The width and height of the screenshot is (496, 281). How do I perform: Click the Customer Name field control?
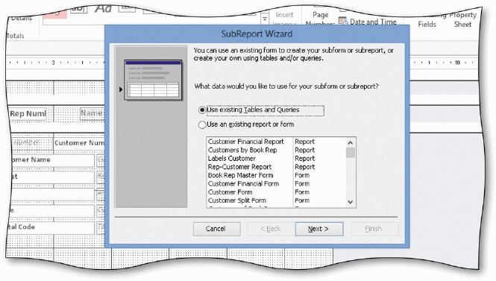coord(52,160)
